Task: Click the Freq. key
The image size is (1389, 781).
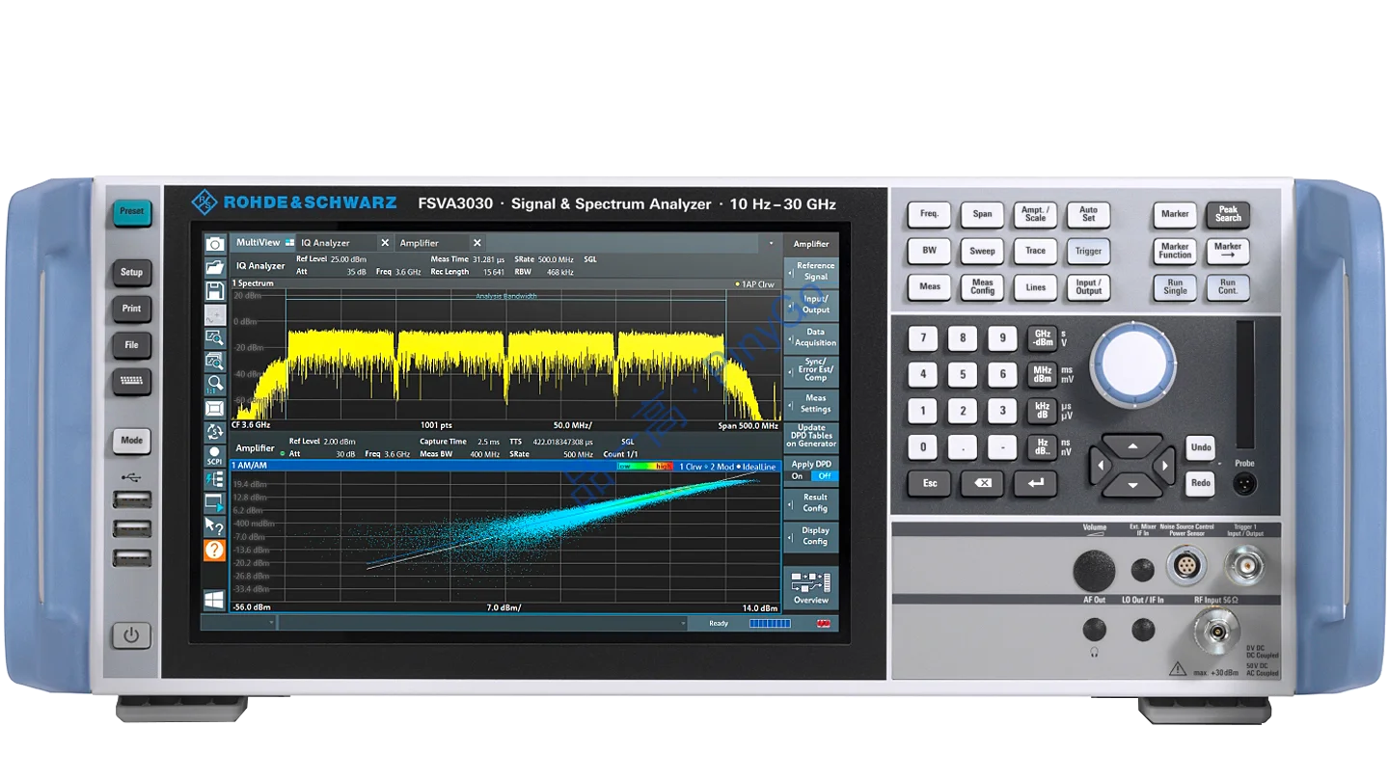Action: (929, 214)
